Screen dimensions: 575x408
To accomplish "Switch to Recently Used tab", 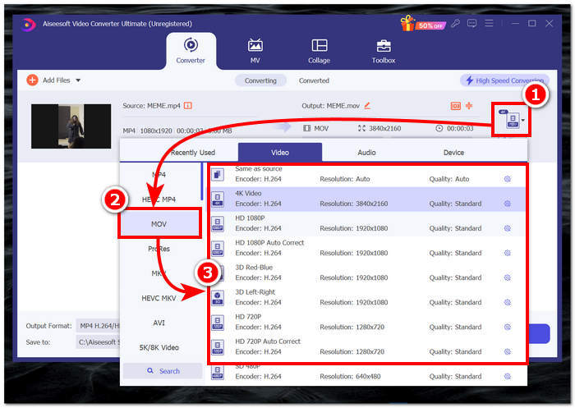I will (x=193, y=153).
